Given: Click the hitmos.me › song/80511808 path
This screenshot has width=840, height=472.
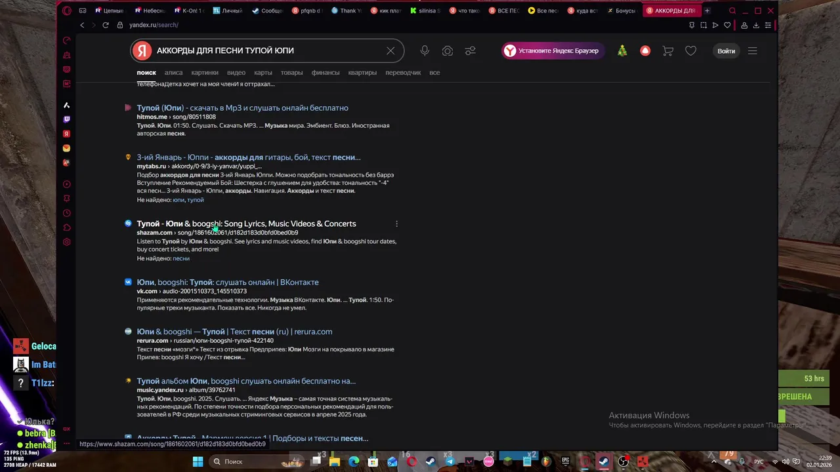Looking at the screenshot, I should coord(176,117).
